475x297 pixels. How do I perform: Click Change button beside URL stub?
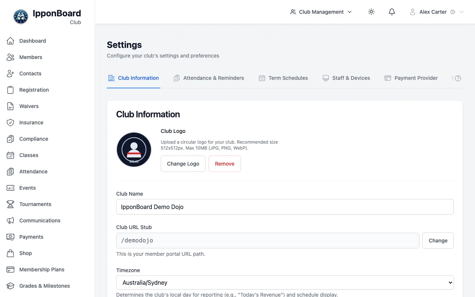[x=438, y=241]
